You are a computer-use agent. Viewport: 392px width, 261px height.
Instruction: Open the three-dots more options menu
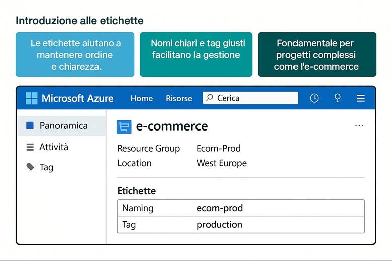pos(359,125)
